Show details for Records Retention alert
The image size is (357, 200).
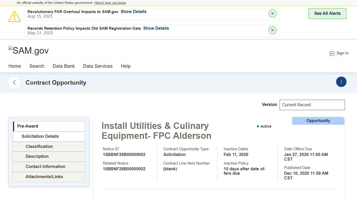156,28
